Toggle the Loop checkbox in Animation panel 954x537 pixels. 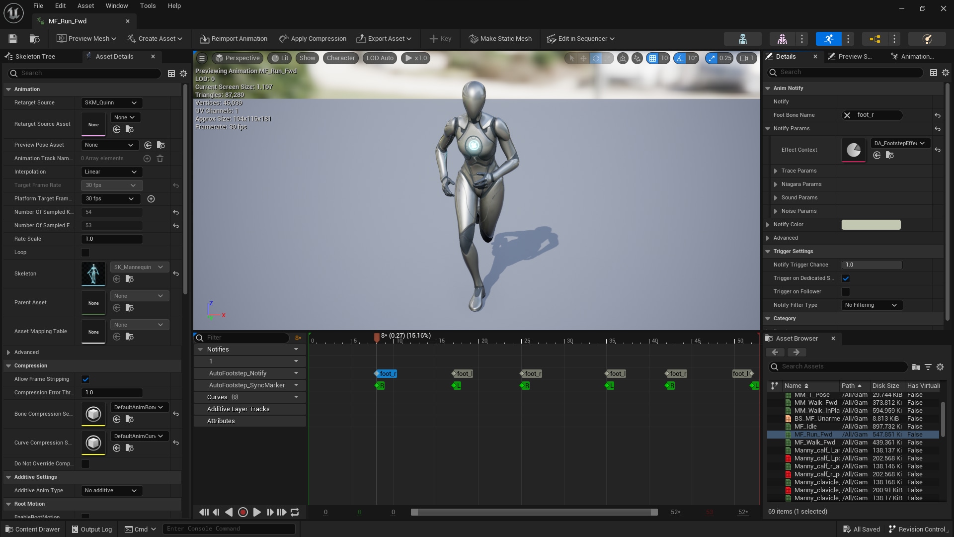point(84,252)
